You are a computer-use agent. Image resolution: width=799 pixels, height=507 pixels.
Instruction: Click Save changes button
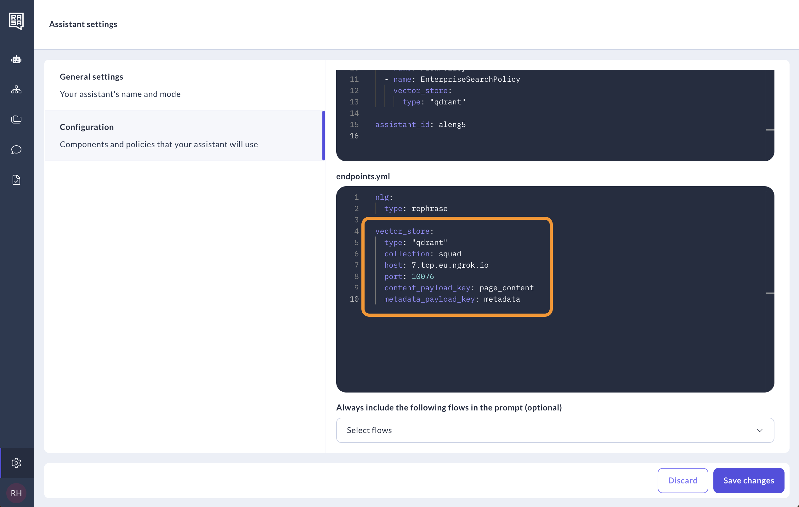coord(748,480)
